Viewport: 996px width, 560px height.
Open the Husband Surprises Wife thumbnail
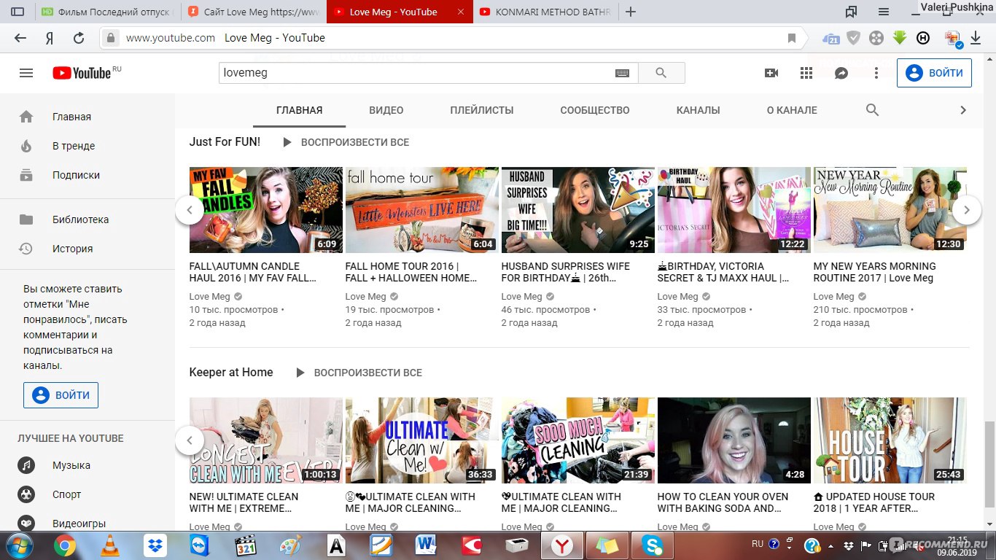click(578, 210)
